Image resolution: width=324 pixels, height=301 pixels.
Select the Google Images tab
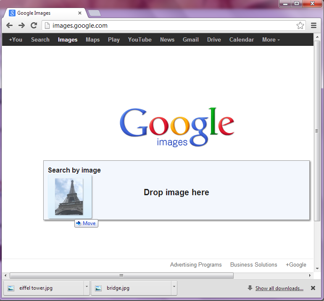tap(45, 13)
